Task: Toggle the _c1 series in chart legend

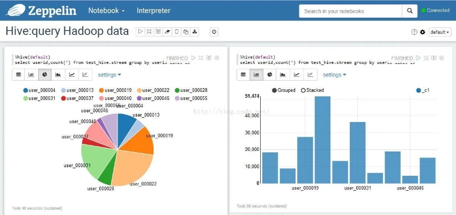Action: point(418,90)
